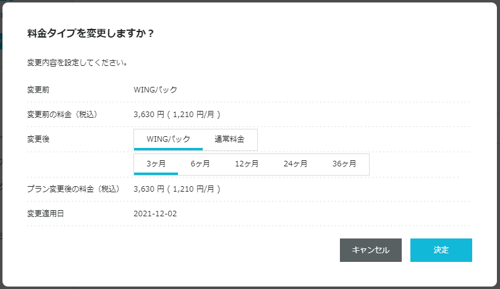Switch to the 通常料金 tab
This screenshot has width=500, height=289.
[x=229, y=139]
